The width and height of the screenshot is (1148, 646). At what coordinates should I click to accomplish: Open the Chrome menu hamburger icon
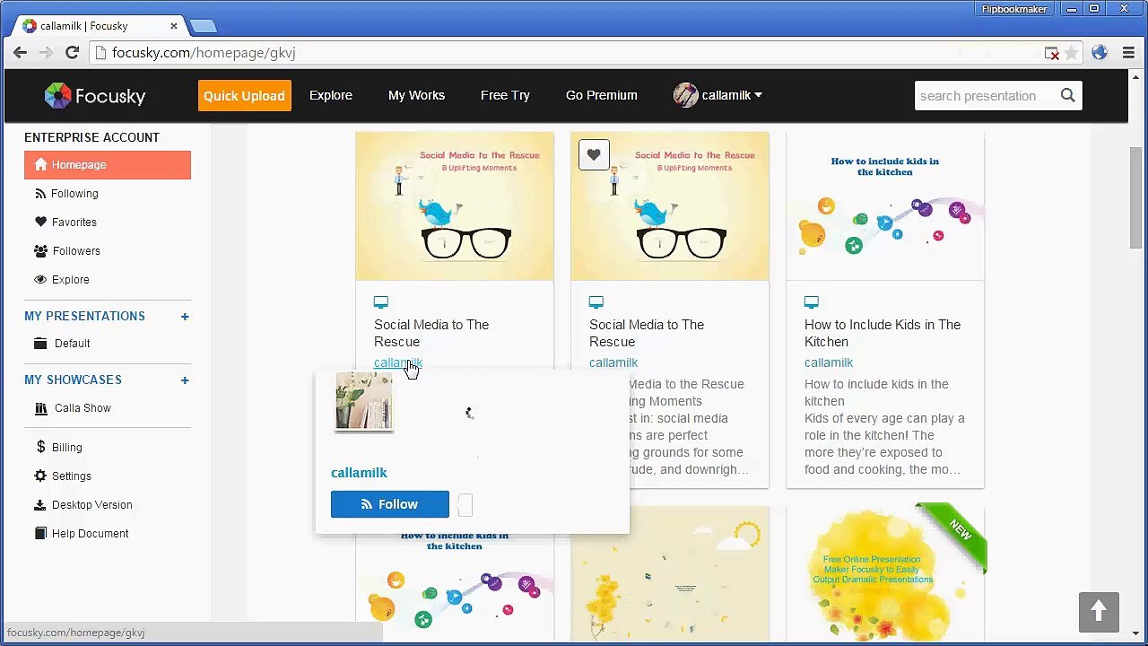click(1128, 53)
